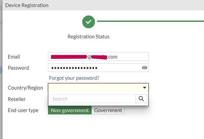Image resolution: width=204 pixels, height=139 pixels.
Task: Click the Email field label
Action: coord(14,57)
